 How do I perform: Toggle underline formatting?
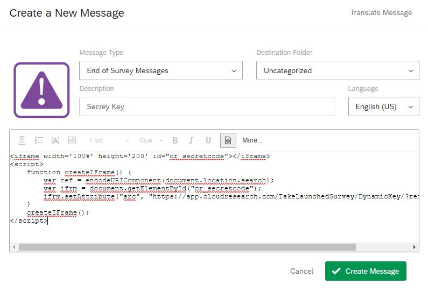pos(208,140)
